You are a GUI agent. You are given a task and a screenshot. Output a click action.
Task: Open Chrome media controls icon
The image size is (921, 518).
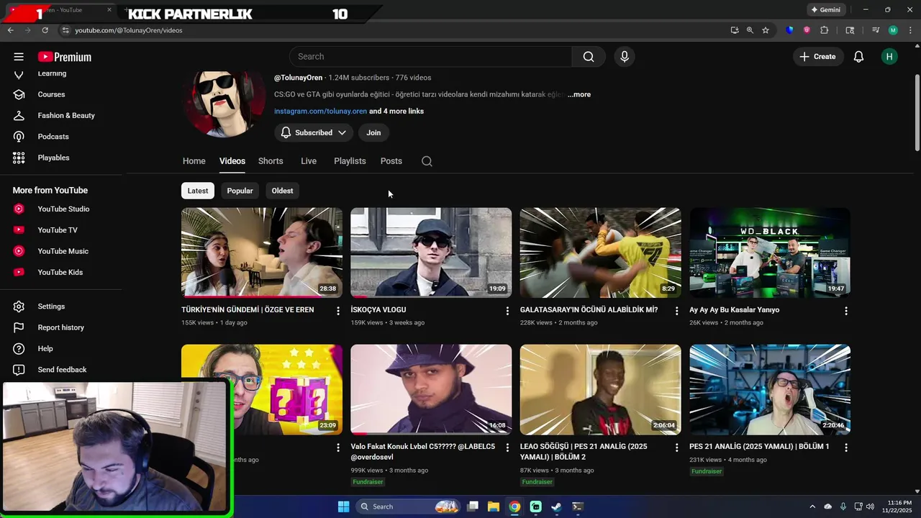pyautogui.click(x=876, y=30)
